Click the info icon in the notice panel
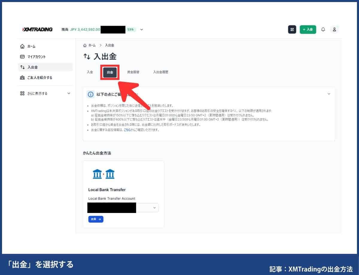This screenshot has height=275, width=359. point(90,94)
